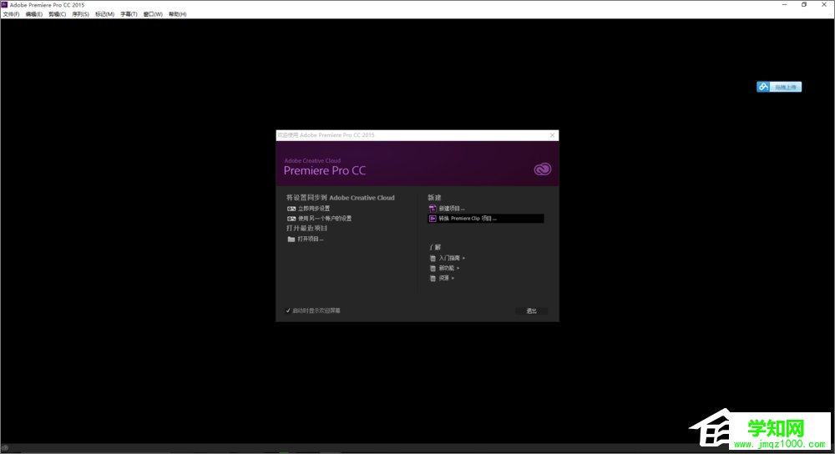
Task: Choose 新建项目... link
Action: [x=452, y=209]
